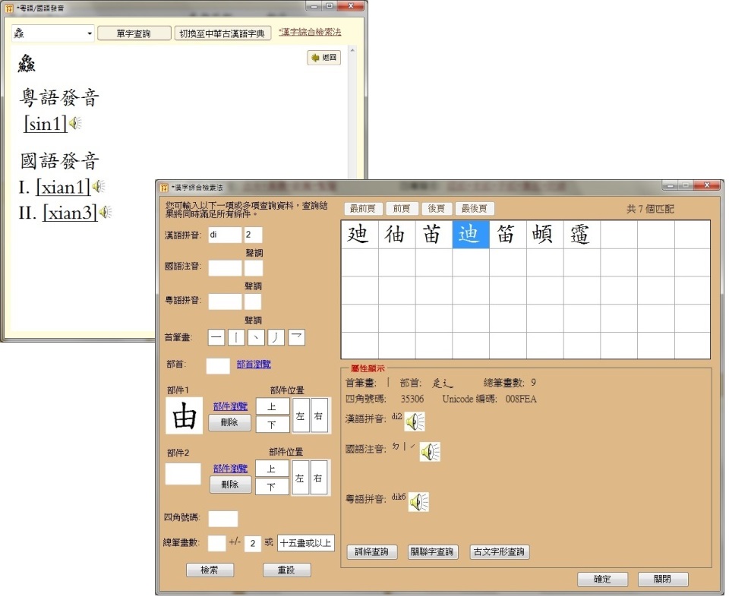729x600 pixels.
Task: Click speaker icon beside 漢語拼音 di2
Action: click(x=415, y=422)
